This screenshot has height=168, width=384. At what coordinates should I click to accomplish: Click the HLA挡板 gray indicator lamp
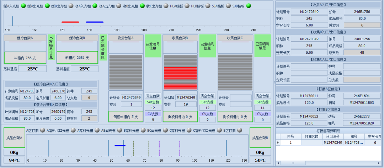point(187,6)
